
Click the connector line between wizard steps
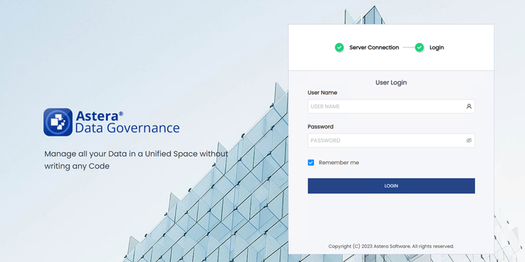408,47
